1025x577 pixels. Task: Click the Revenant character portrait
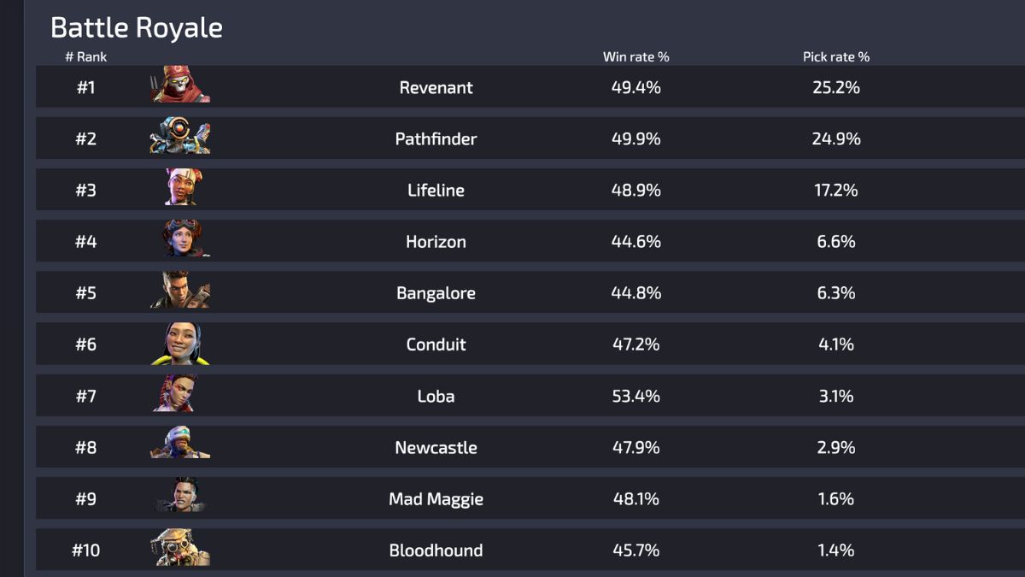(x=179, y=86)
